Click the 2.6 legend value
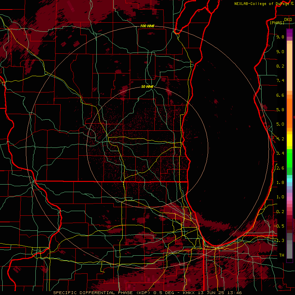 pyautogui.click(x=280, y=168)
